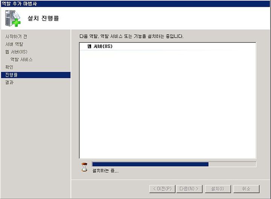Click the installation progress bar

pos(174,164)
